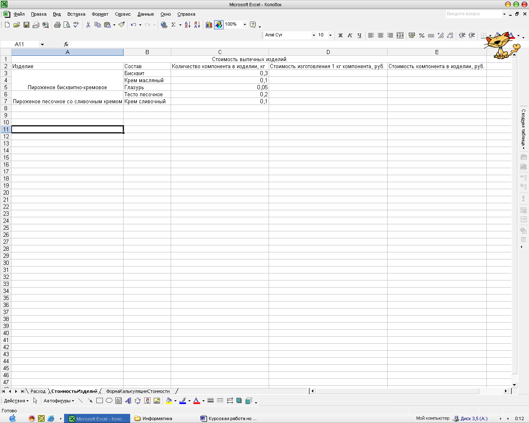This screenshot has width=529, height=423.
Task: Toggle italic formatting К
Action: (350, 36)
